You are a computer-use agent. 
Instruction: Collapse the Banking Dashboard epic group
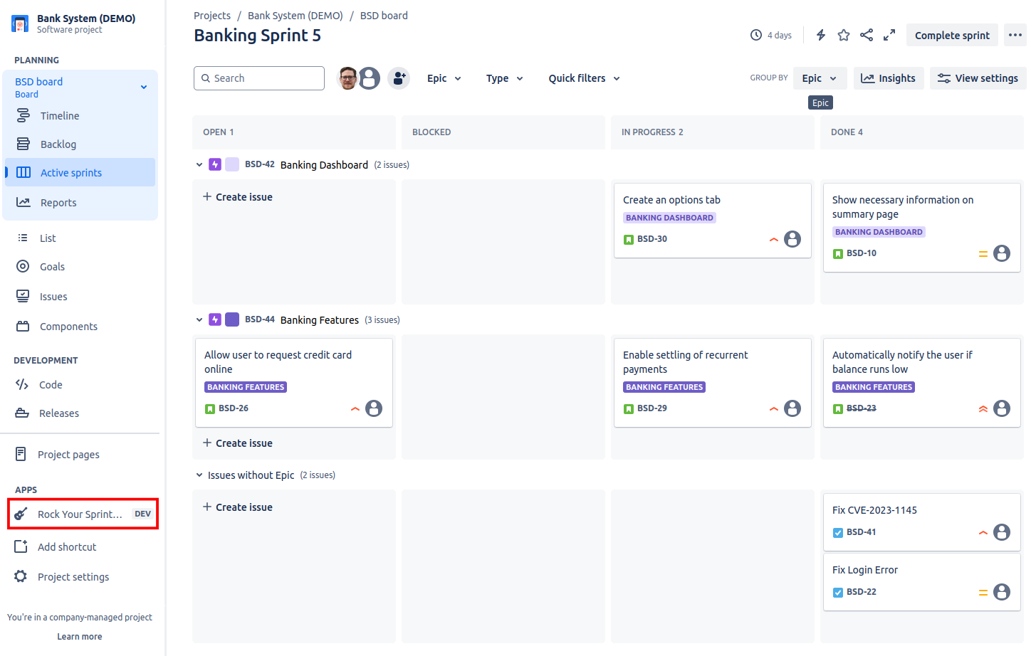199,164
